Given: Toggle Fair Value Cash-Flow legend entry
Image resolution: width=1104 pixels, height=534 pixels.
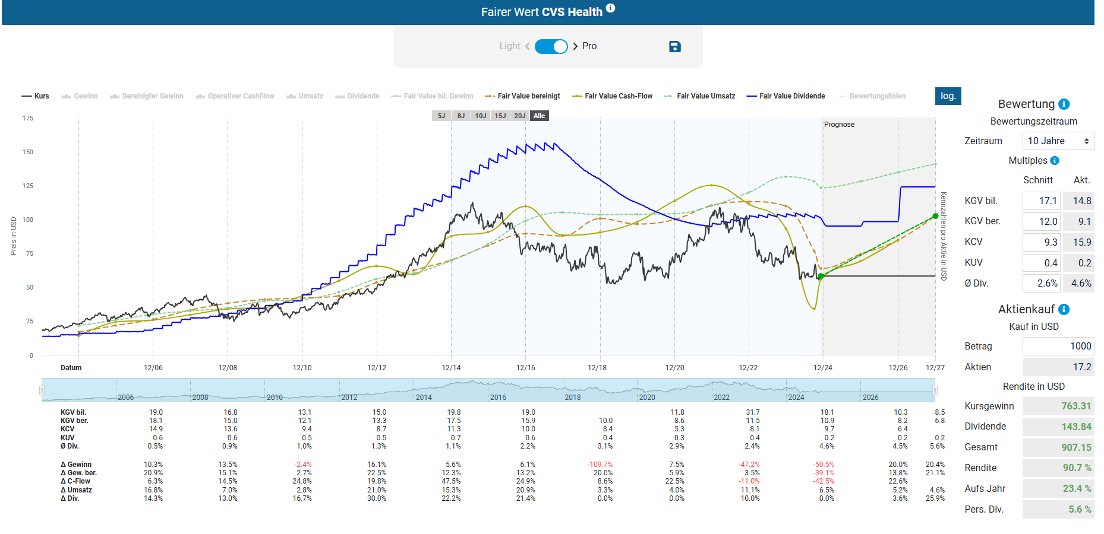Looking at the screenshot, I should (x=612, y=96).
